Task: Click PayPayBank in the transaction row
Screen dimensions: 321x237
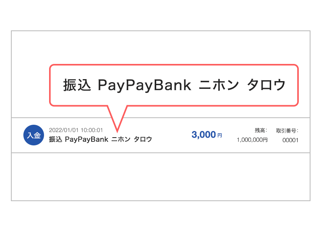Action: (86, 140)
